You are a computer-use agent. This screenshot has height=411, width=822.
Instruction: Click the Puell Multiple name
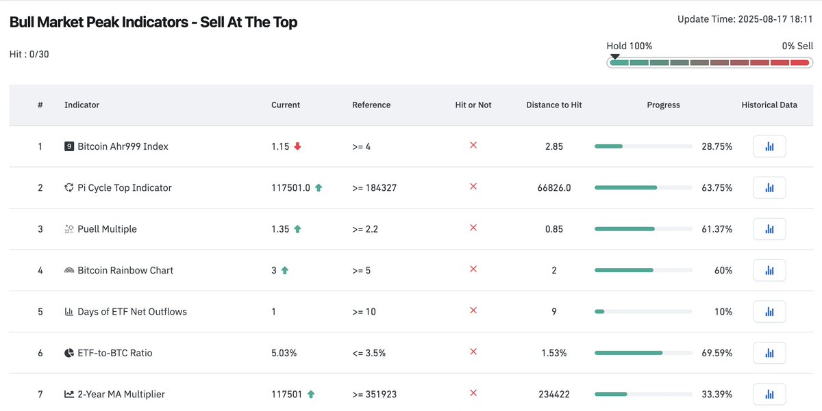pyautogui.click(x=107, y=229)
